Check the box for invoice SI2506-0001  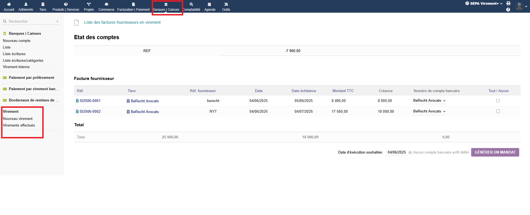point(498,101)
